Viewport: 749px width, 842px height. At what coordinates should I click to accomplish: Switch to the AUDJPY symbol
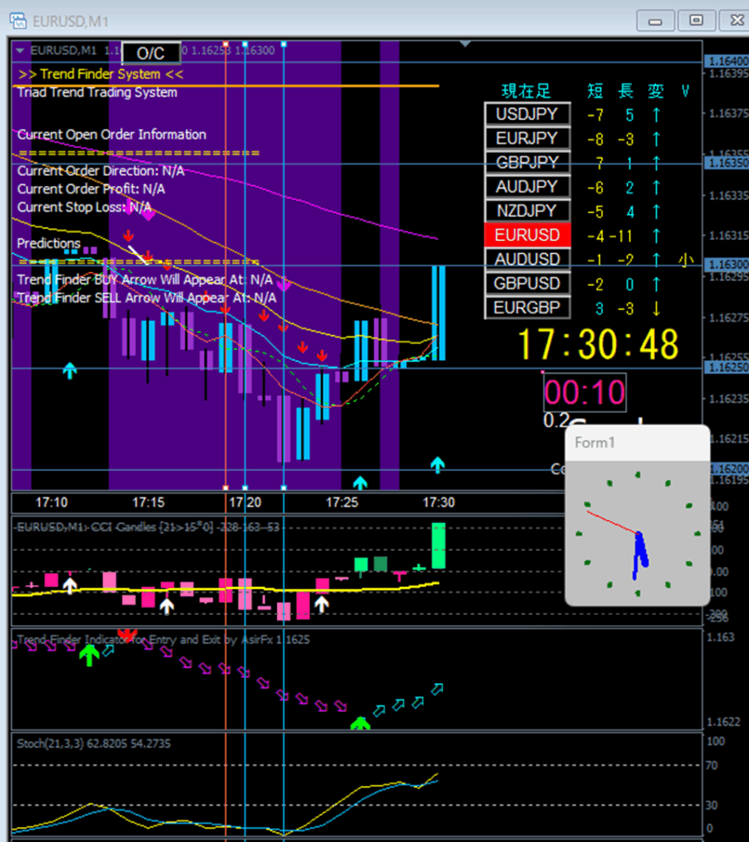[x=527, y=187]
